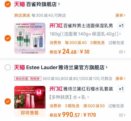Screen dimensions: 131x121
Task: Click 凑单 link beside 500减50 coupon row
Action: click(120, 79)
